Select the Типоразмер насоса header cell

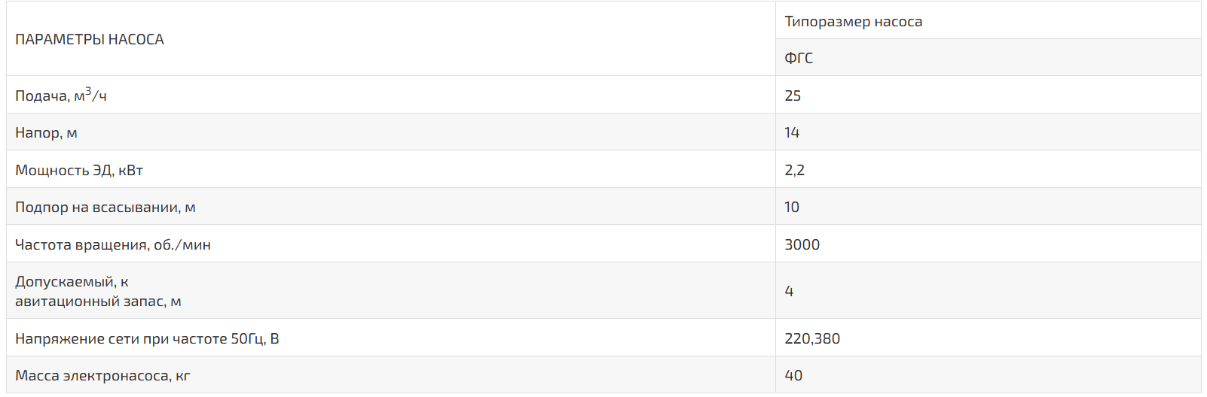989,21
